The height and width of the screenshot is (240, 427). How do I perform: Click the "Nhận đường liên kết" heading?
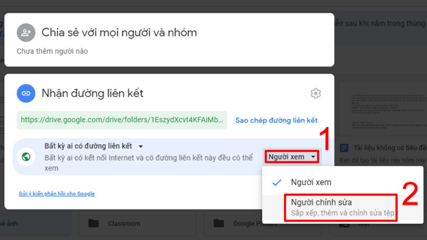point(93,94)
